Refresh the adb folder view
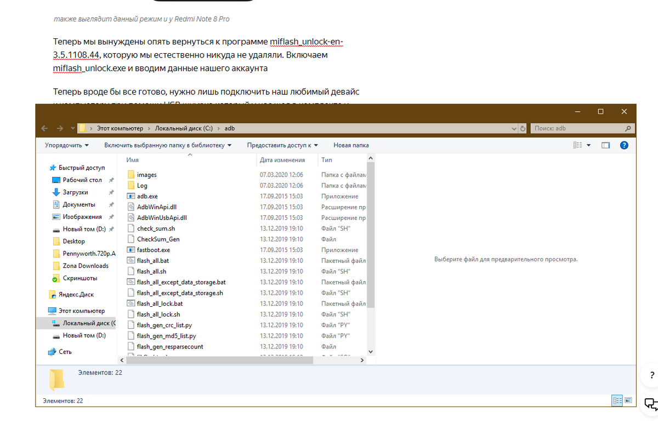The width and height of the screenshot is (658, 429). 523,128
